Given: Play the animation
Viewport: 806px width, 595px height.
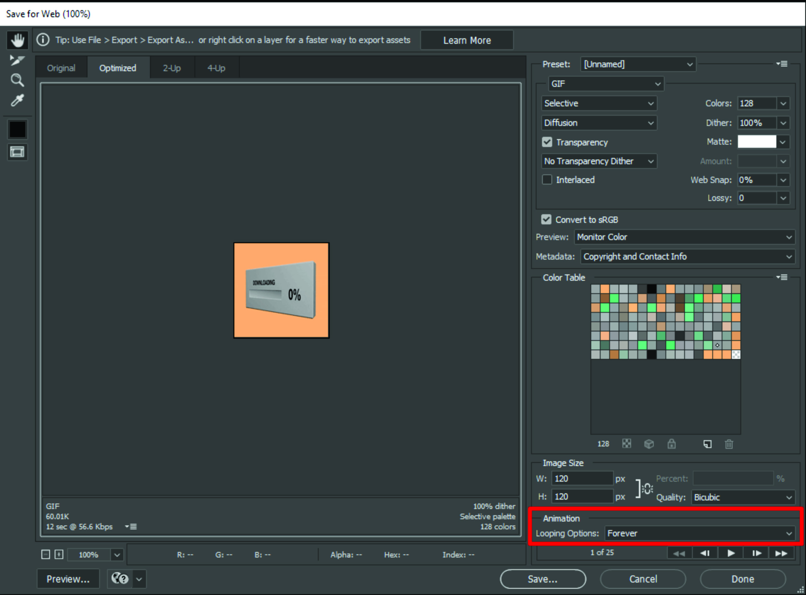Looking at the screenshot, I should [x=731, y=553].
